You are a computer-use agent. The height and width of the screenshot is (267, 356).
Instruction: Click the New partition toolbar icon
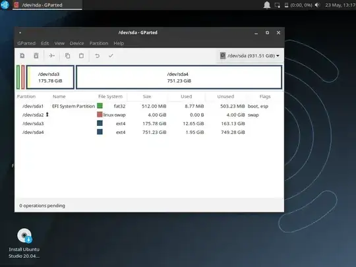point(22,55)
